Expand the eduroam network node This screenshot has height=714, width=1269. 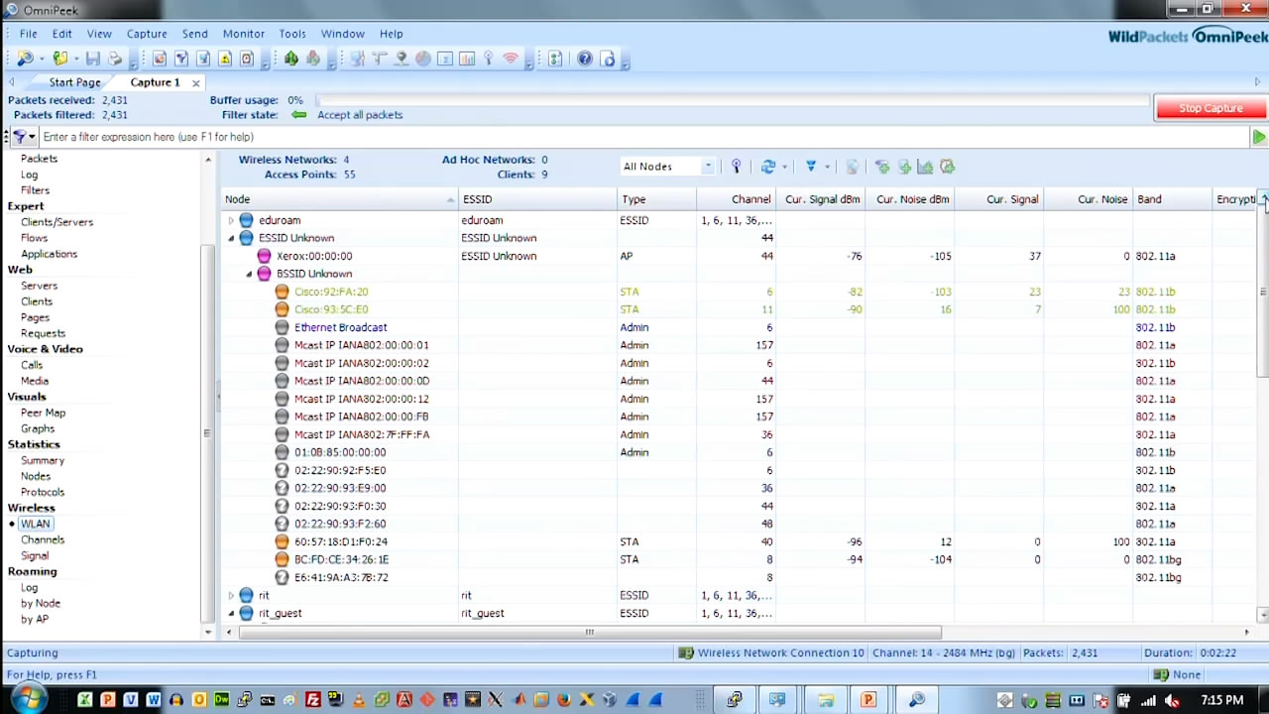pos(231,220)
